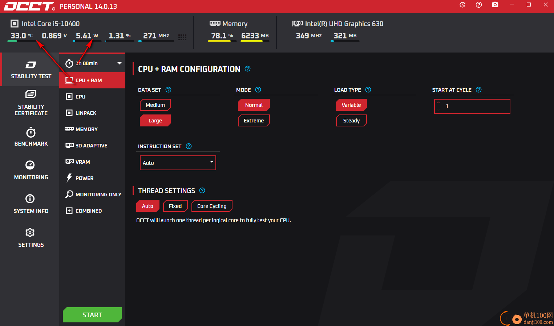Open the CPU core grid icon
Viewport: 554px width, 326px height.
[182, 37]
